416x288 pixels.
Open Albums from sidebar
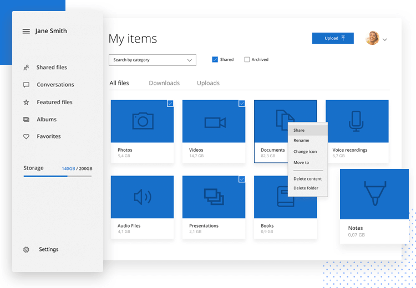47,120
